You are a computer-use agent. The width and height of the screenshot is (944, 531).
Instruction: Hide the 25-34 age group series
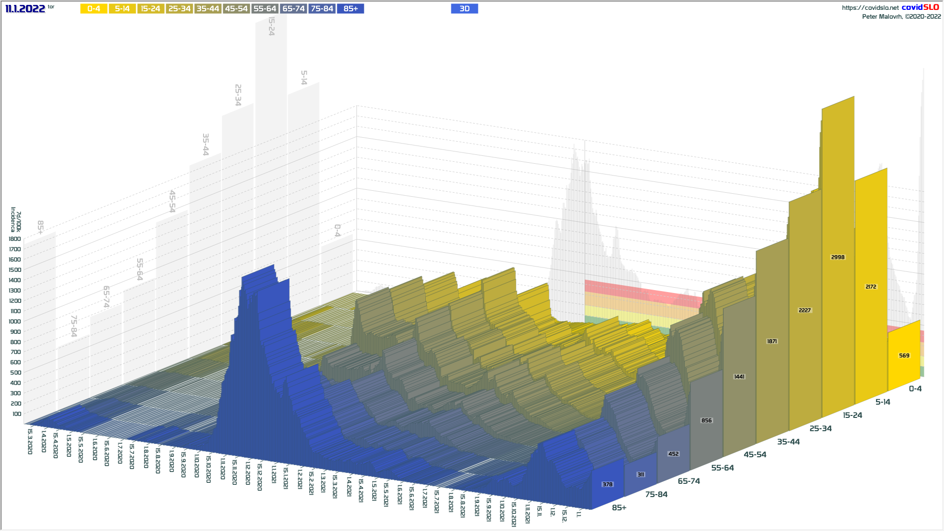pyautogui.click(x=179, y=9)
